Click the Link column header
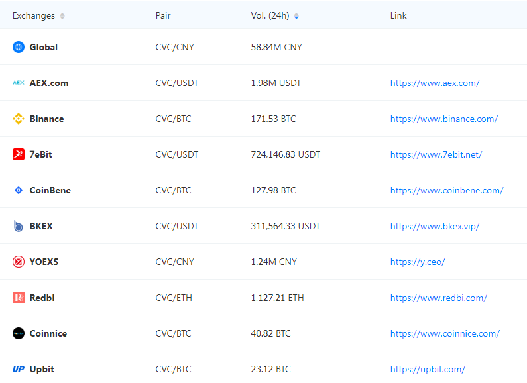Image resolution: width=527 pixels, height=383 pixels. pyautogui.click(x=398, y=15)
